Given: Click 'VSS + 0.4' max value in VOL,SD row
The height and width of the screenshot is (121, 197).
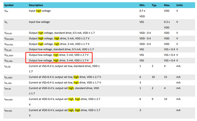Looking at the screenshot, I should pyautogui.click(x=169, y=49).
